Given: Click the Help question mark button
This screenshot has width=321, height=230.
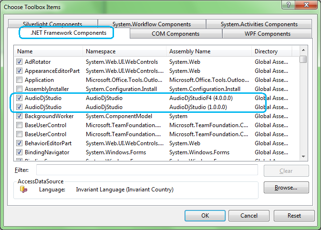Looking at the screenshot, I should (286, 6).
